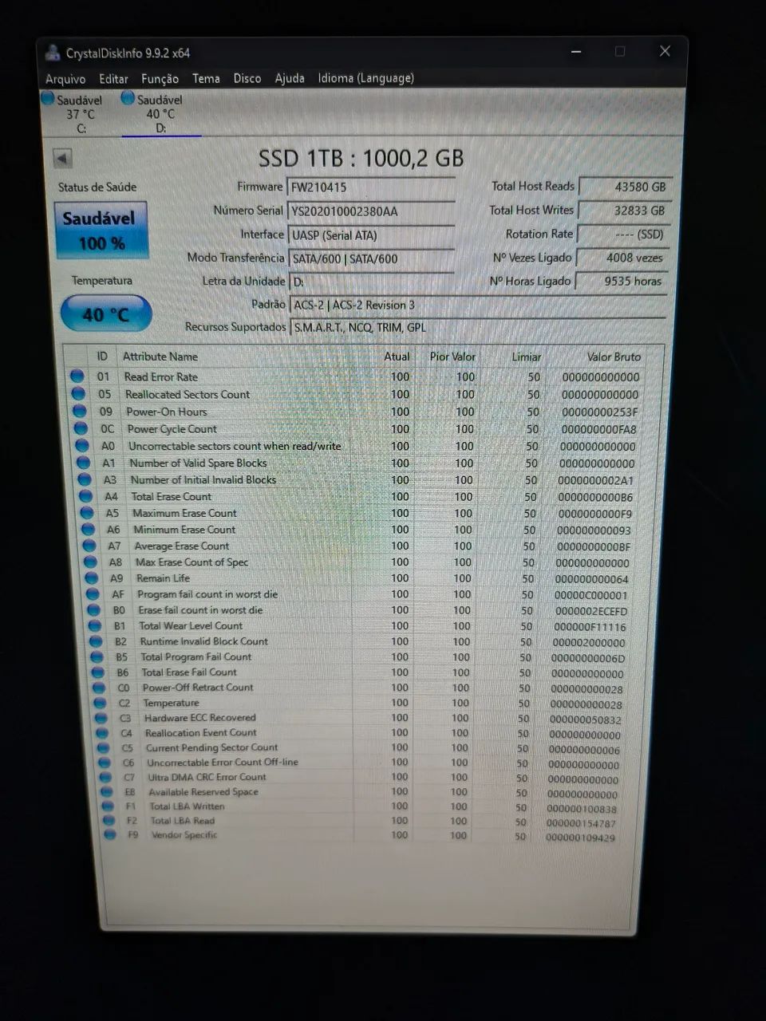Viewport: 766px width, 1021px height.
Task: Select the Vendor Specific row text
Action: (184, 835)
